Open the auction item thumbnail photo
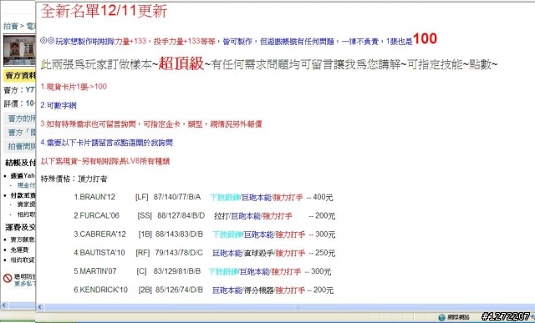The width and height of the screenshot is (535, 323). [x=19, y=50]
